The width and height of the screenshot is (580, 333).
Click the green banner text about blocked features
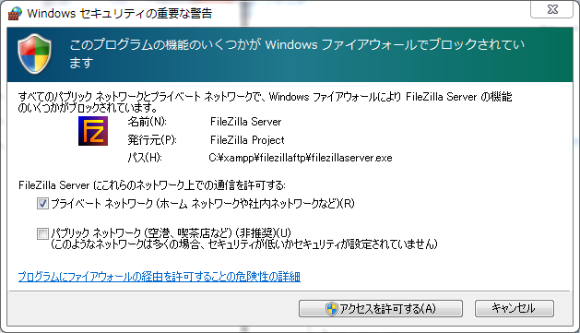click(x=297, y=54)
